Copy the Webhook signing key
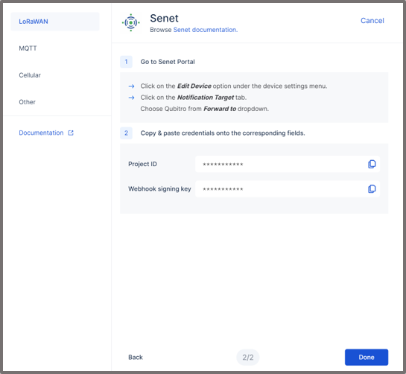This screenshot has height=374, width=406. (372, 188)
